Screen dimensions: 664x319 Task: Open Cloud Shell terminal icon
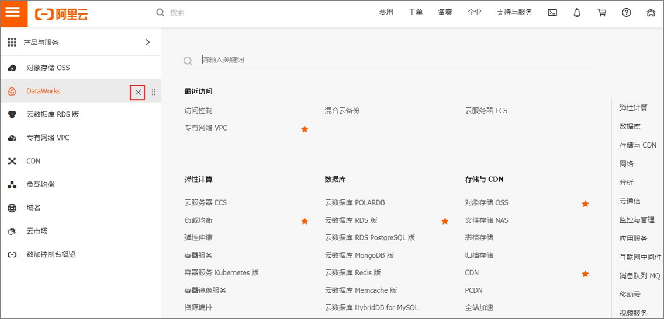coord(552,13)
